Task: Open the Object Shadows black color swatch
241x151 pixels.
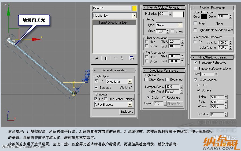Action: pos(204,17)
